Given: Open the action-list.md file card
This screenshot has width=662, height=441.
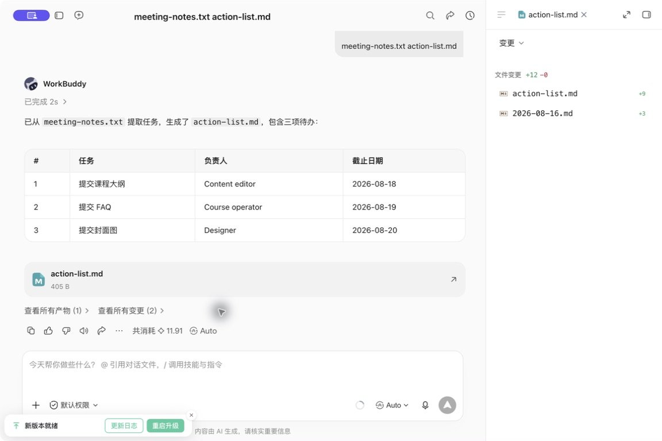Looking at the screenshot, I should (x=245, y=280).
